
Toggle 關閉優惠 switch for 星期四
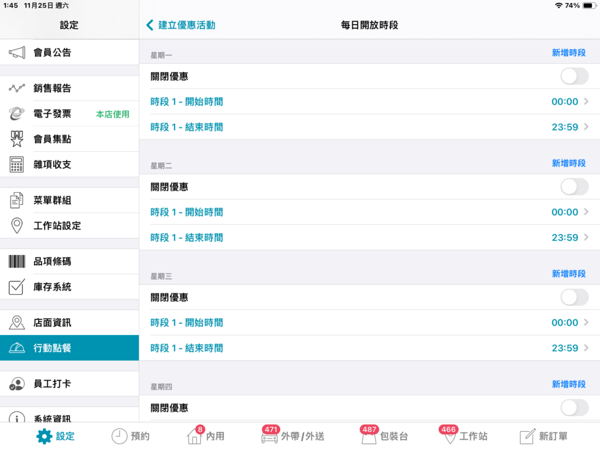pos(574,408)
